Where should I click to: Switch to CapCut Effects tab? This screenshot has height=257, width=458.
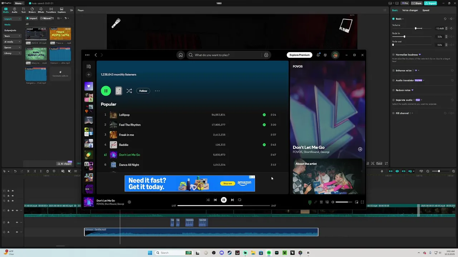(x=41, y=10)
